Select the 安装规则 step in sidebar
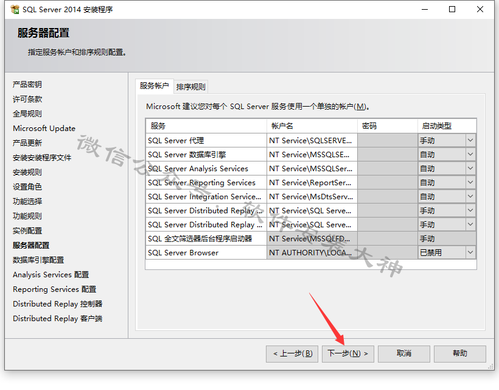Image resolution: width=499 pixels, height=390 pixels. click(x=27, y=172)
